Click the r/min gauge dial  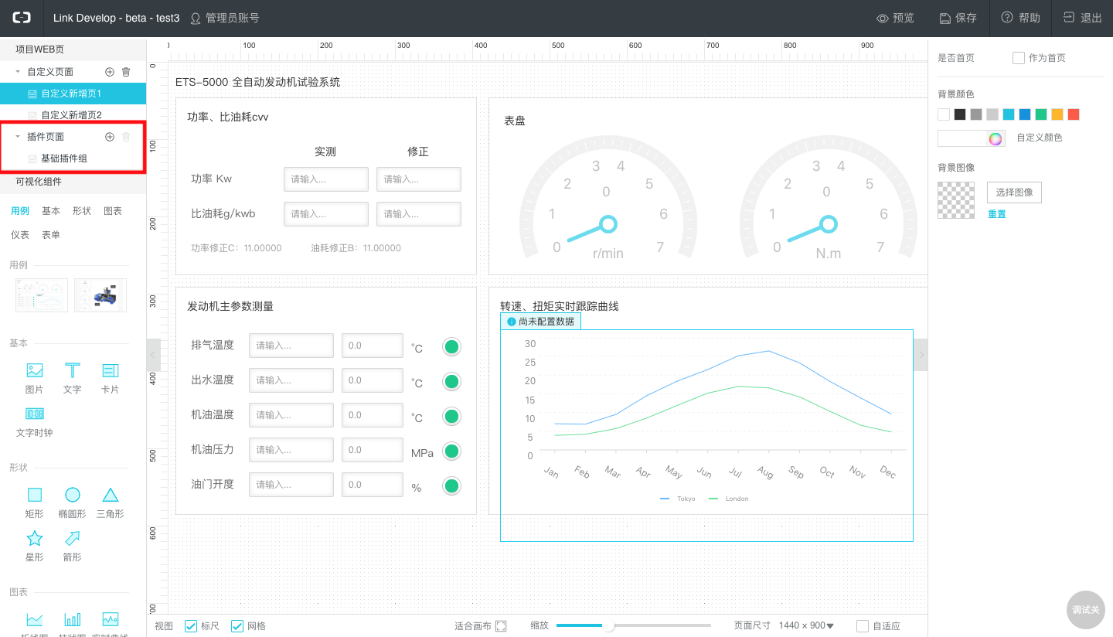pyautogui.click(x=608, y=198)
